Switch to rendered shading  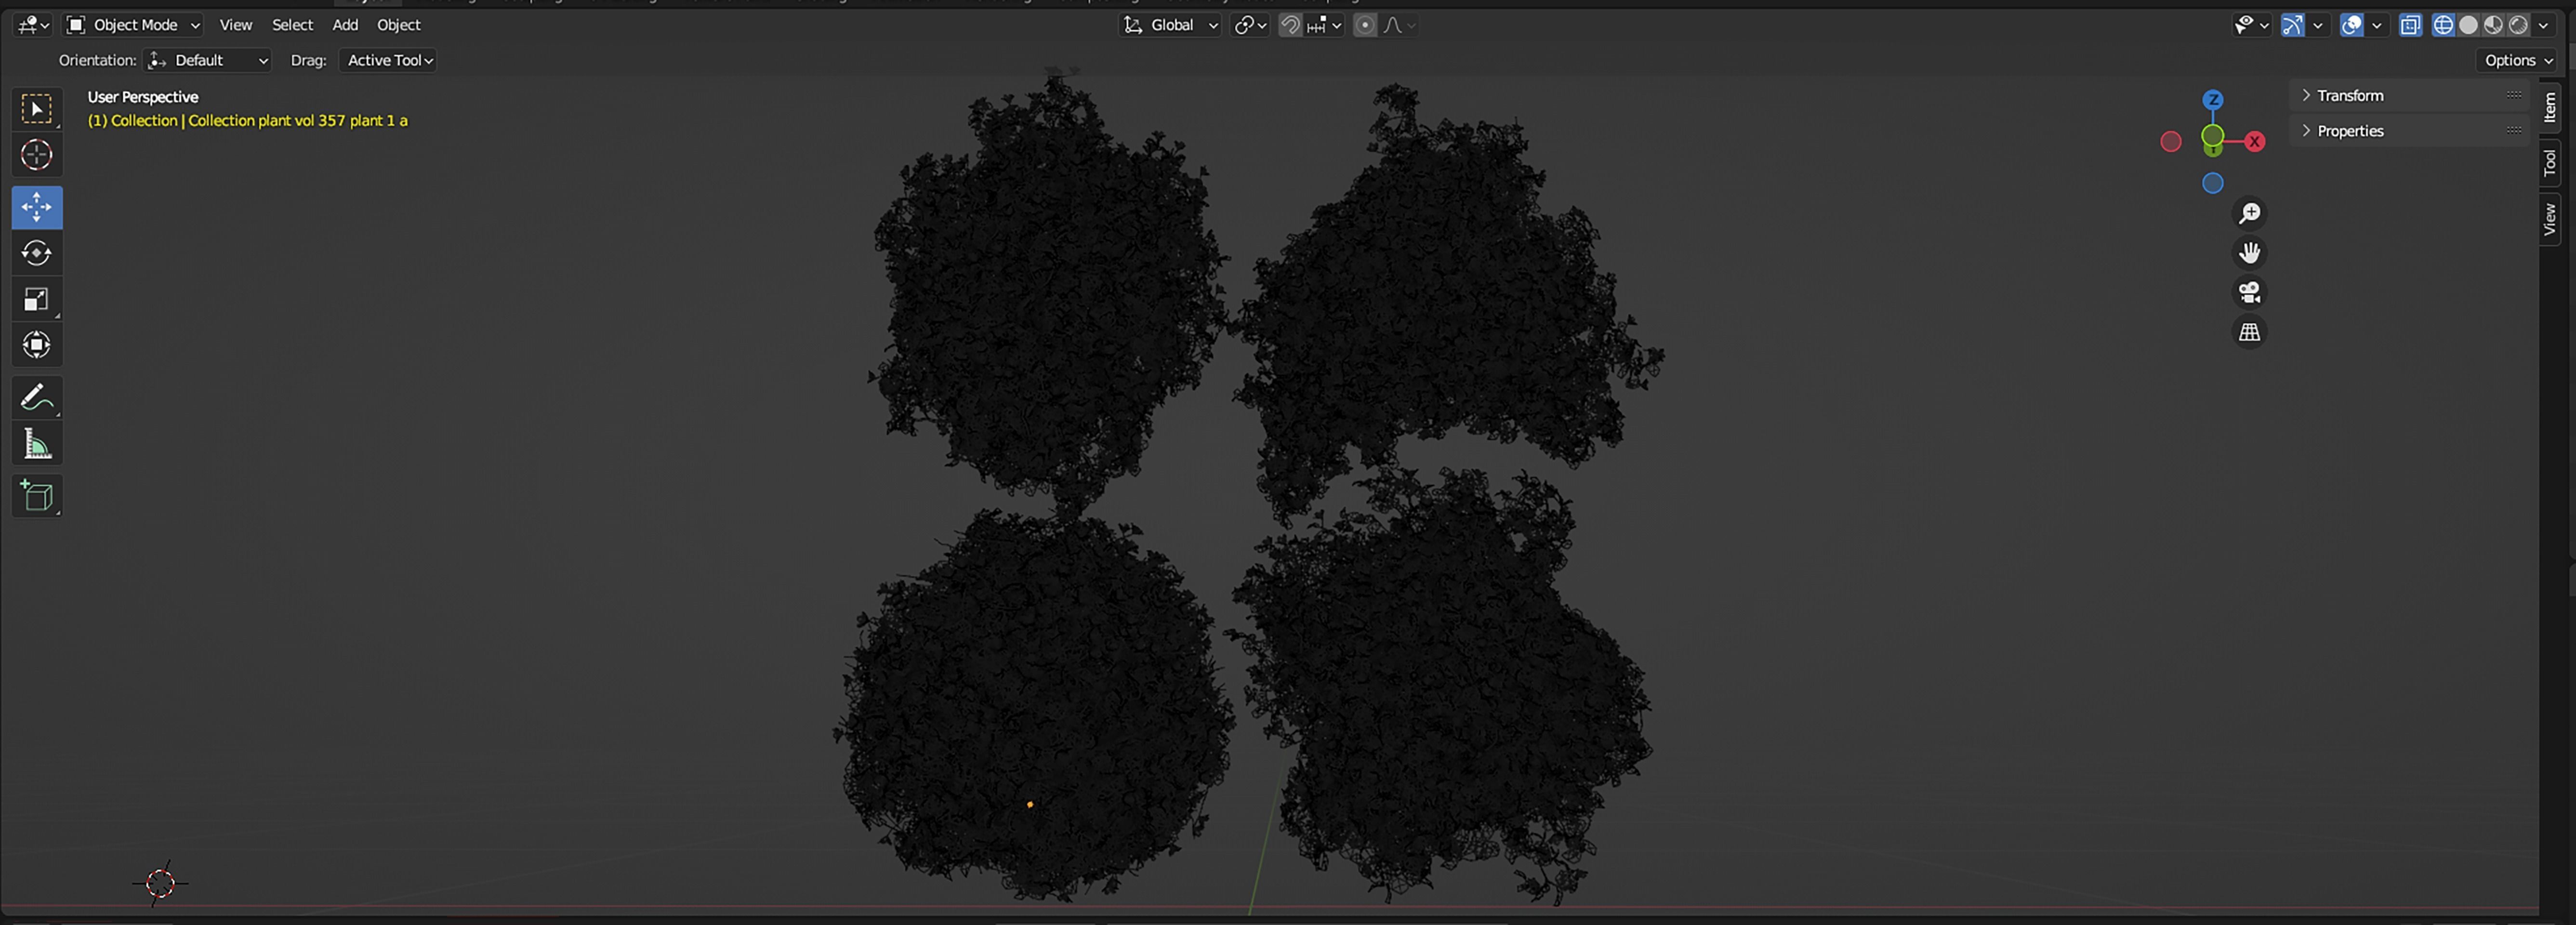[x=2518, y=25]
